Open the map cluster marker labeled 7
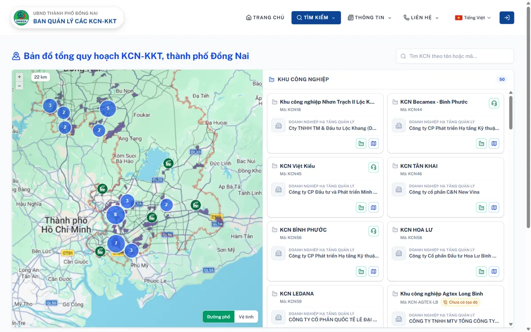Screen dimensions: 531x332 click(x=116, y=243)
